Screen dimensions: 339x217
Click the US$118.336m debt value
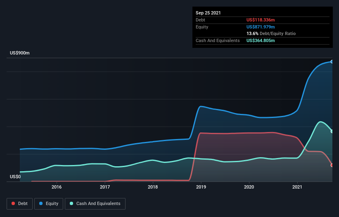click(261, 20)
